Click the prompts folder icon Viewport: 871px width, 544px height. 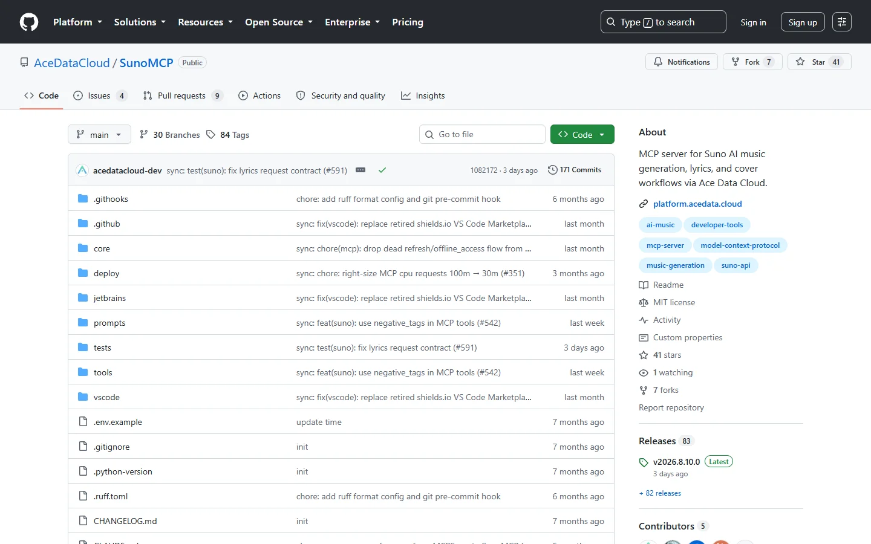83,323
